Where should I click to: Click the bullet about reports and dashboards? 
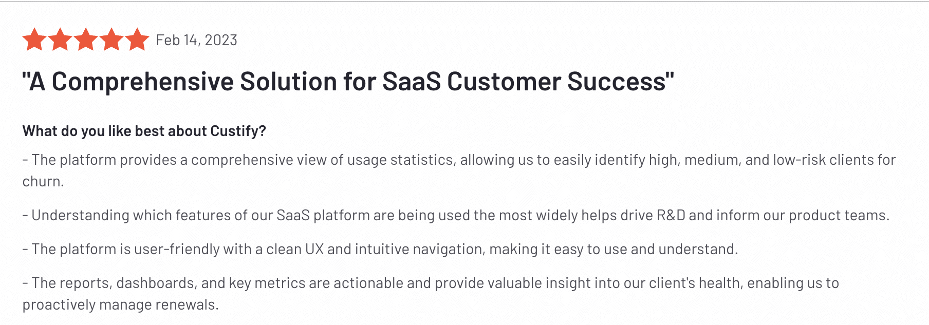[431, 294]
